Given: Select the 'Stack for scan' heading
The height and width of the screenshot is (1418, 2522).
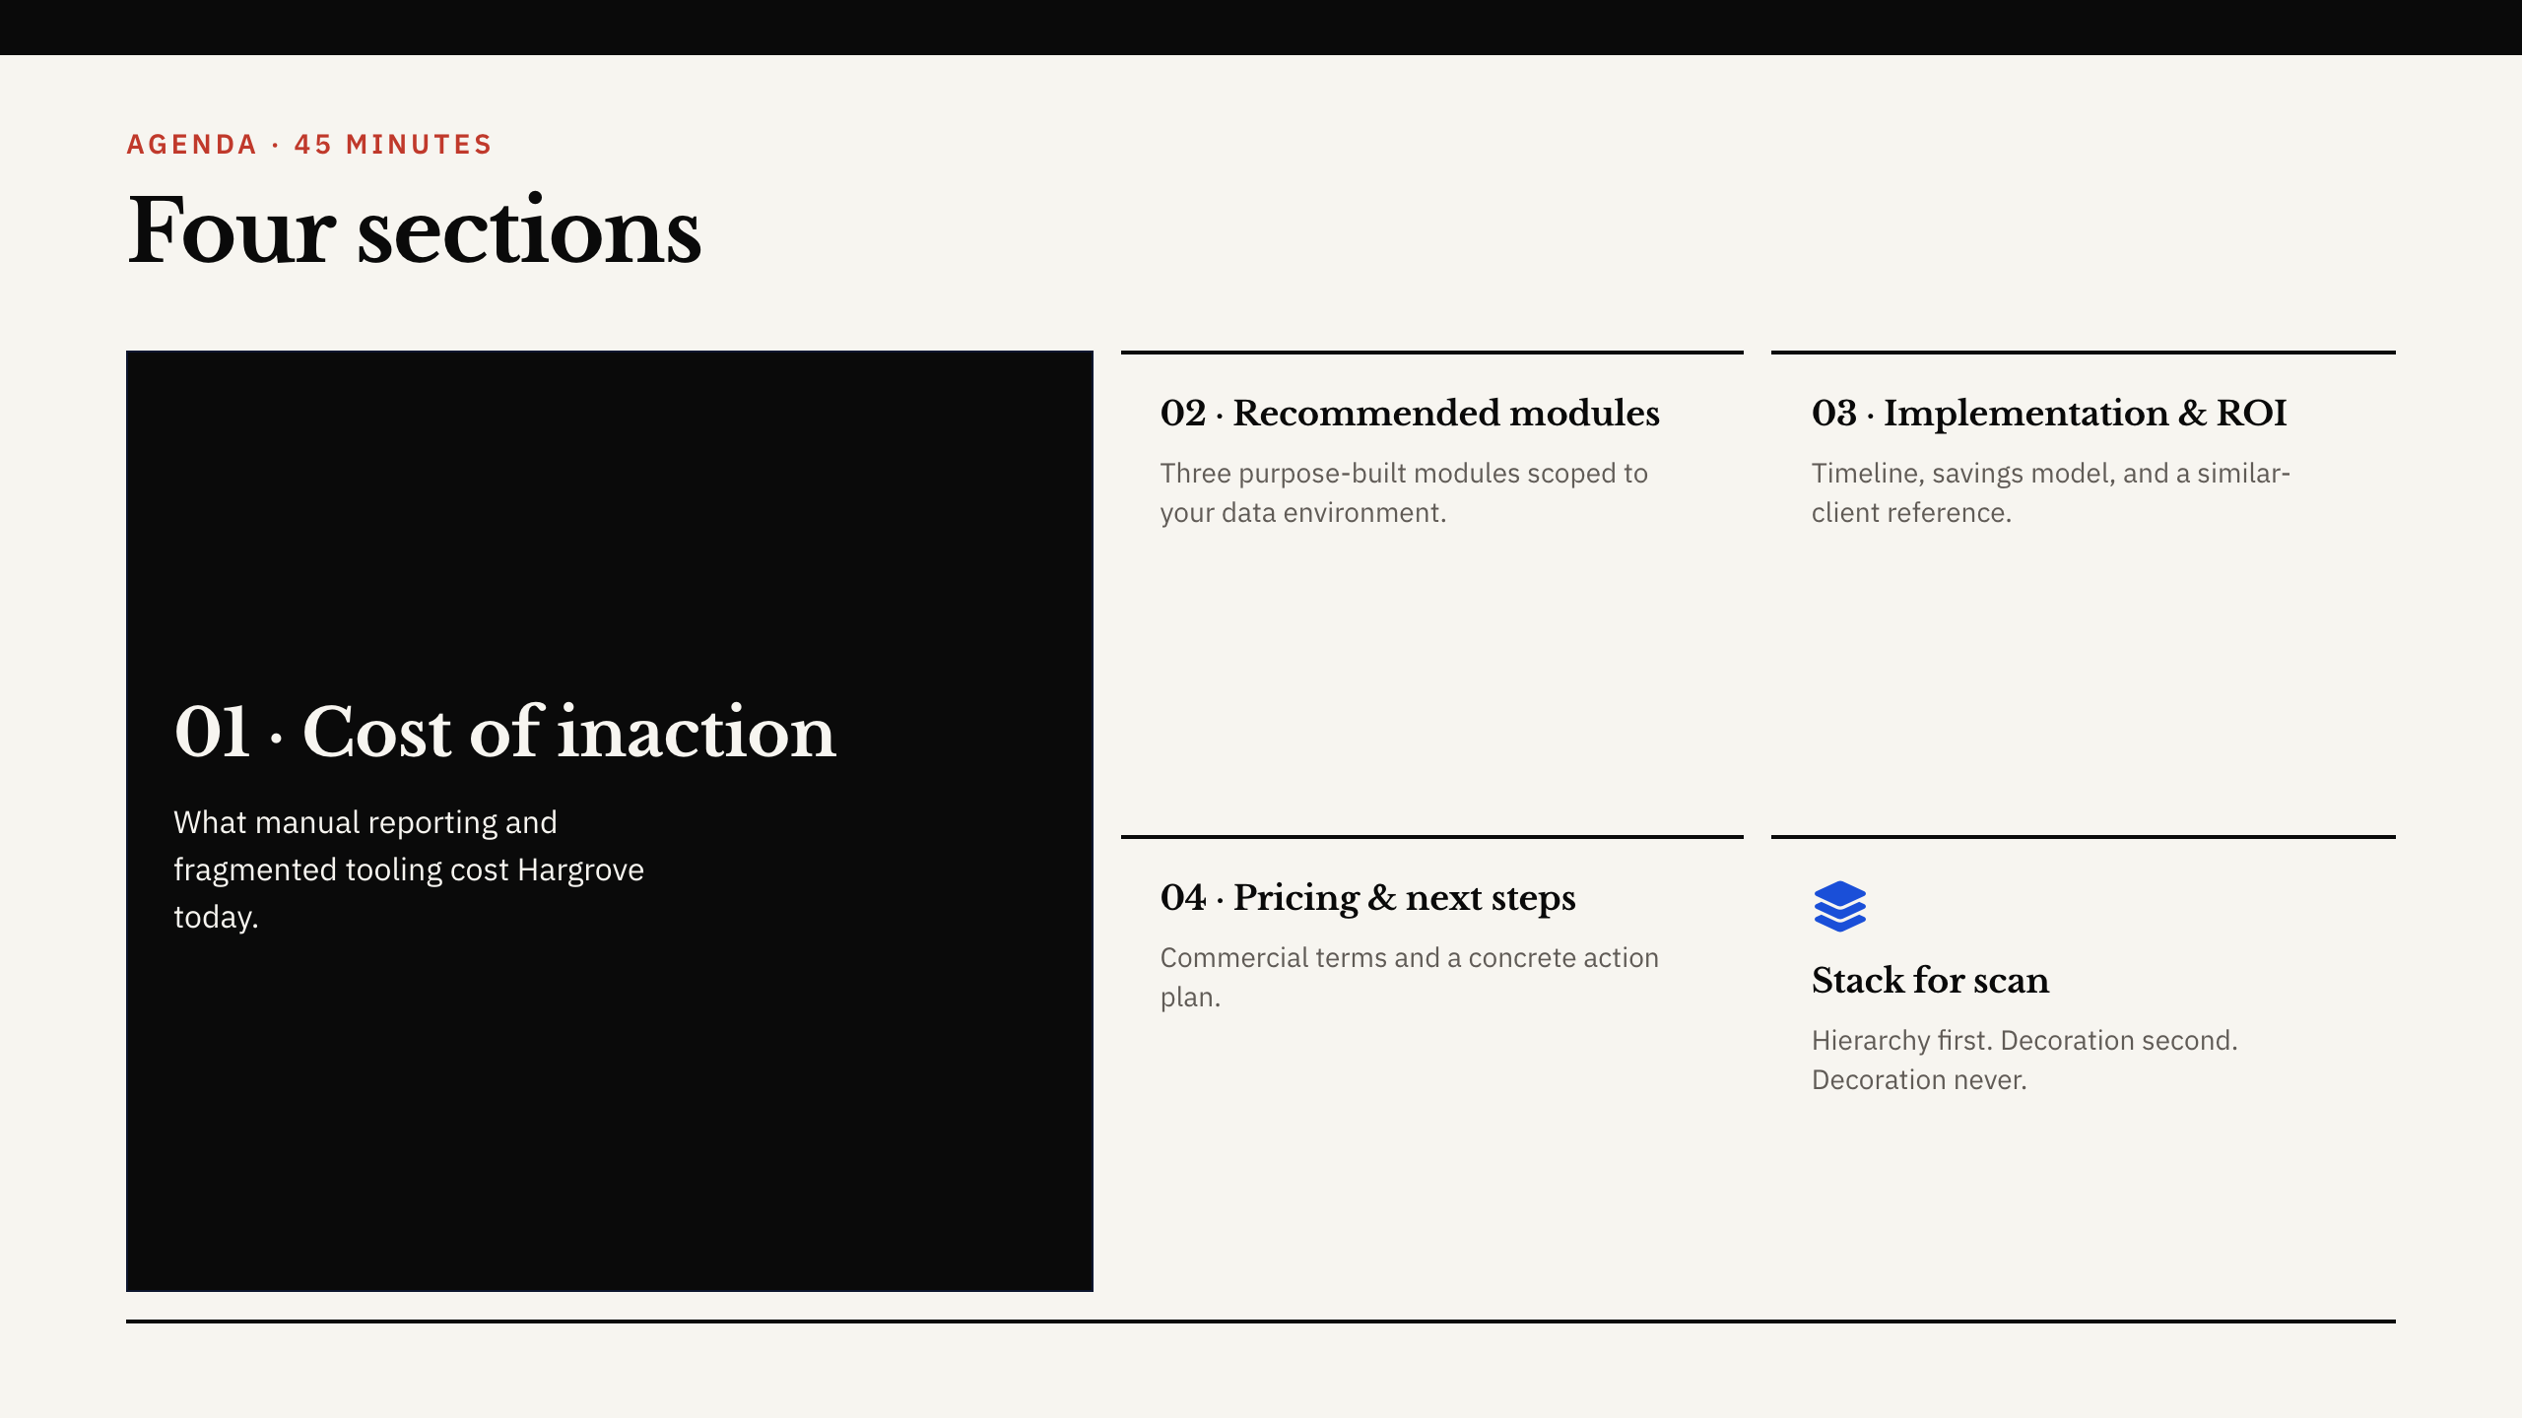Looking at the screenshot, I should [x=1930, y=980].
